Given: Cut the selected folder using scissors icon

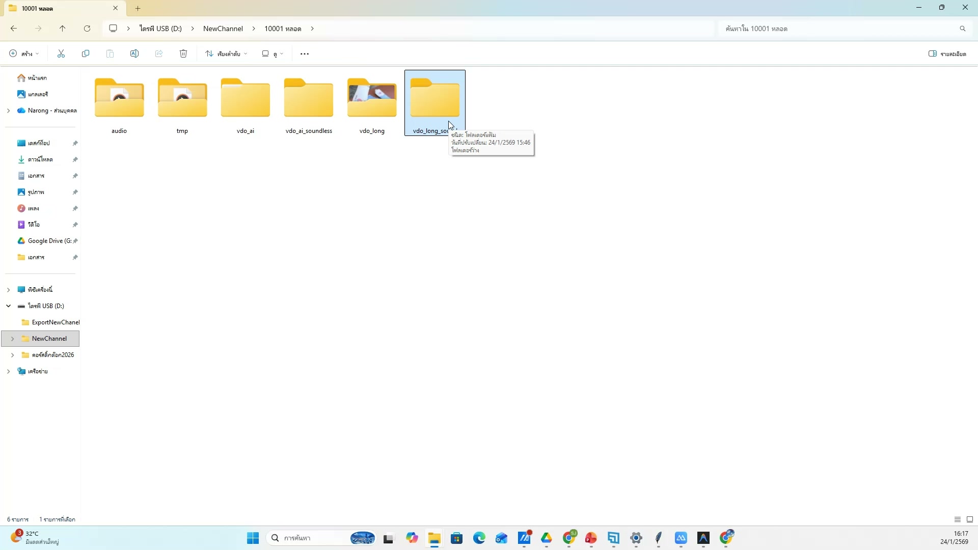Looking at the screenshot, I should 61,53.
